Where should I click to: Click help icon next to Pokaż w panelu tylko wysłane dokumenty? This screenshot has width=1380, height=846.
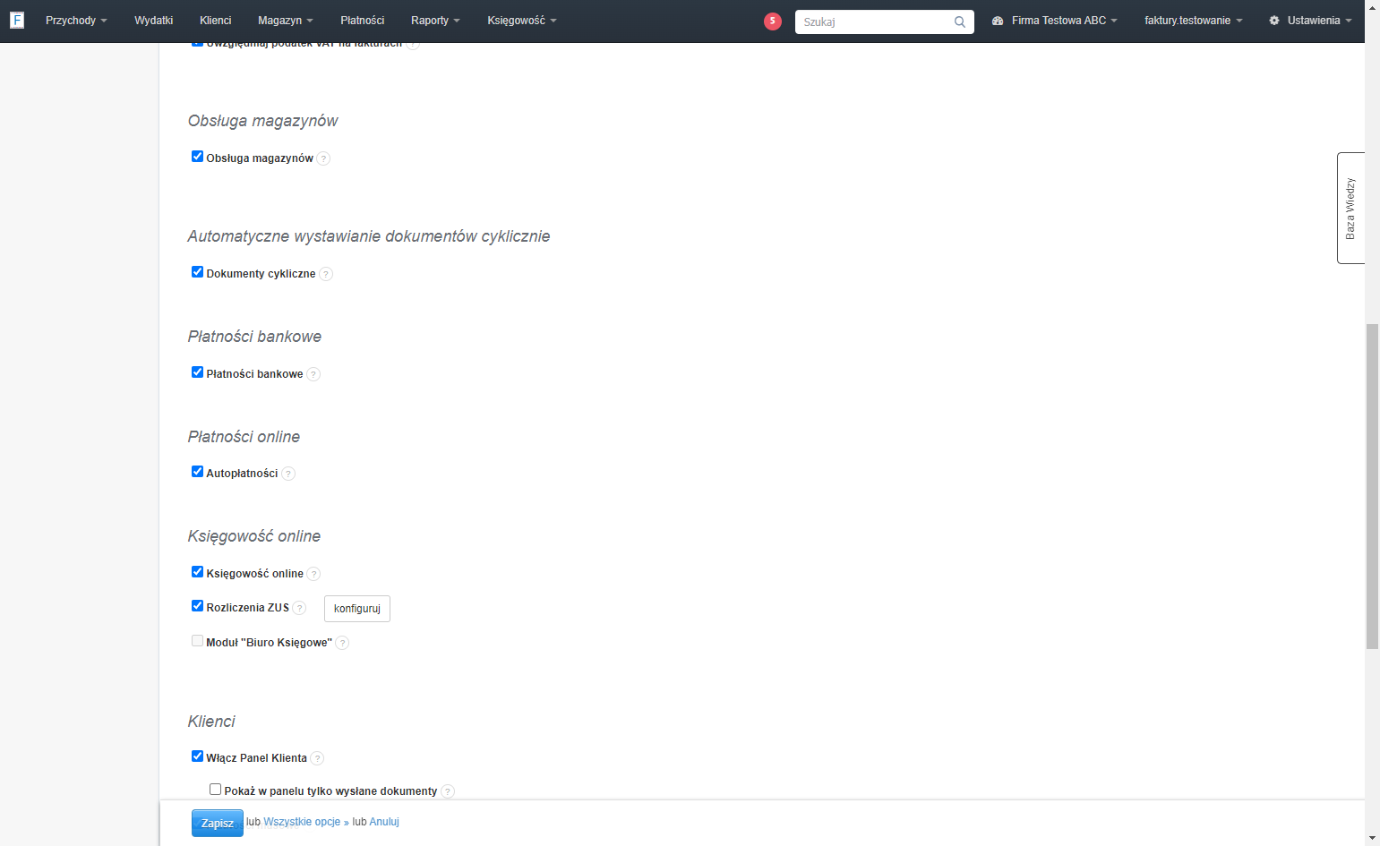pos(448,791)
